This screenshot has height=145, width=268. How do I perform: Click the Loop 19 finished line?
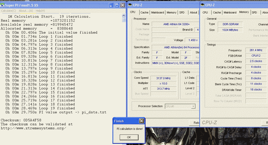[40, 108]
